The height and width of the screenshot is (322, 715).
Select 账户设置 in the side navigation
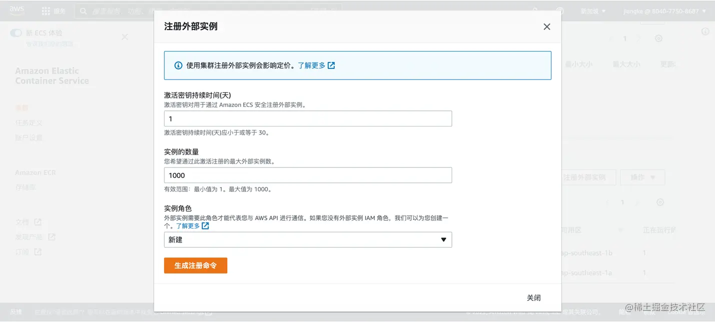click(29, 137)
